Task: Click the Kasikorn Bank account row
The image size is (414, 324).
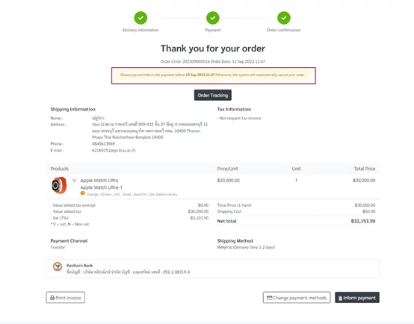Action: [x=213, y=269]
